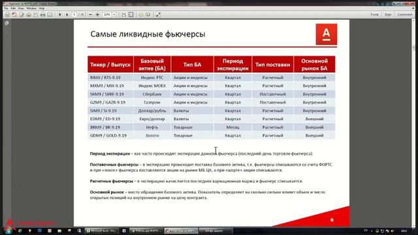Click the Базовый актив (БА) column header
This screenshot has height=235, width=418.
click(x=152, y=65)
